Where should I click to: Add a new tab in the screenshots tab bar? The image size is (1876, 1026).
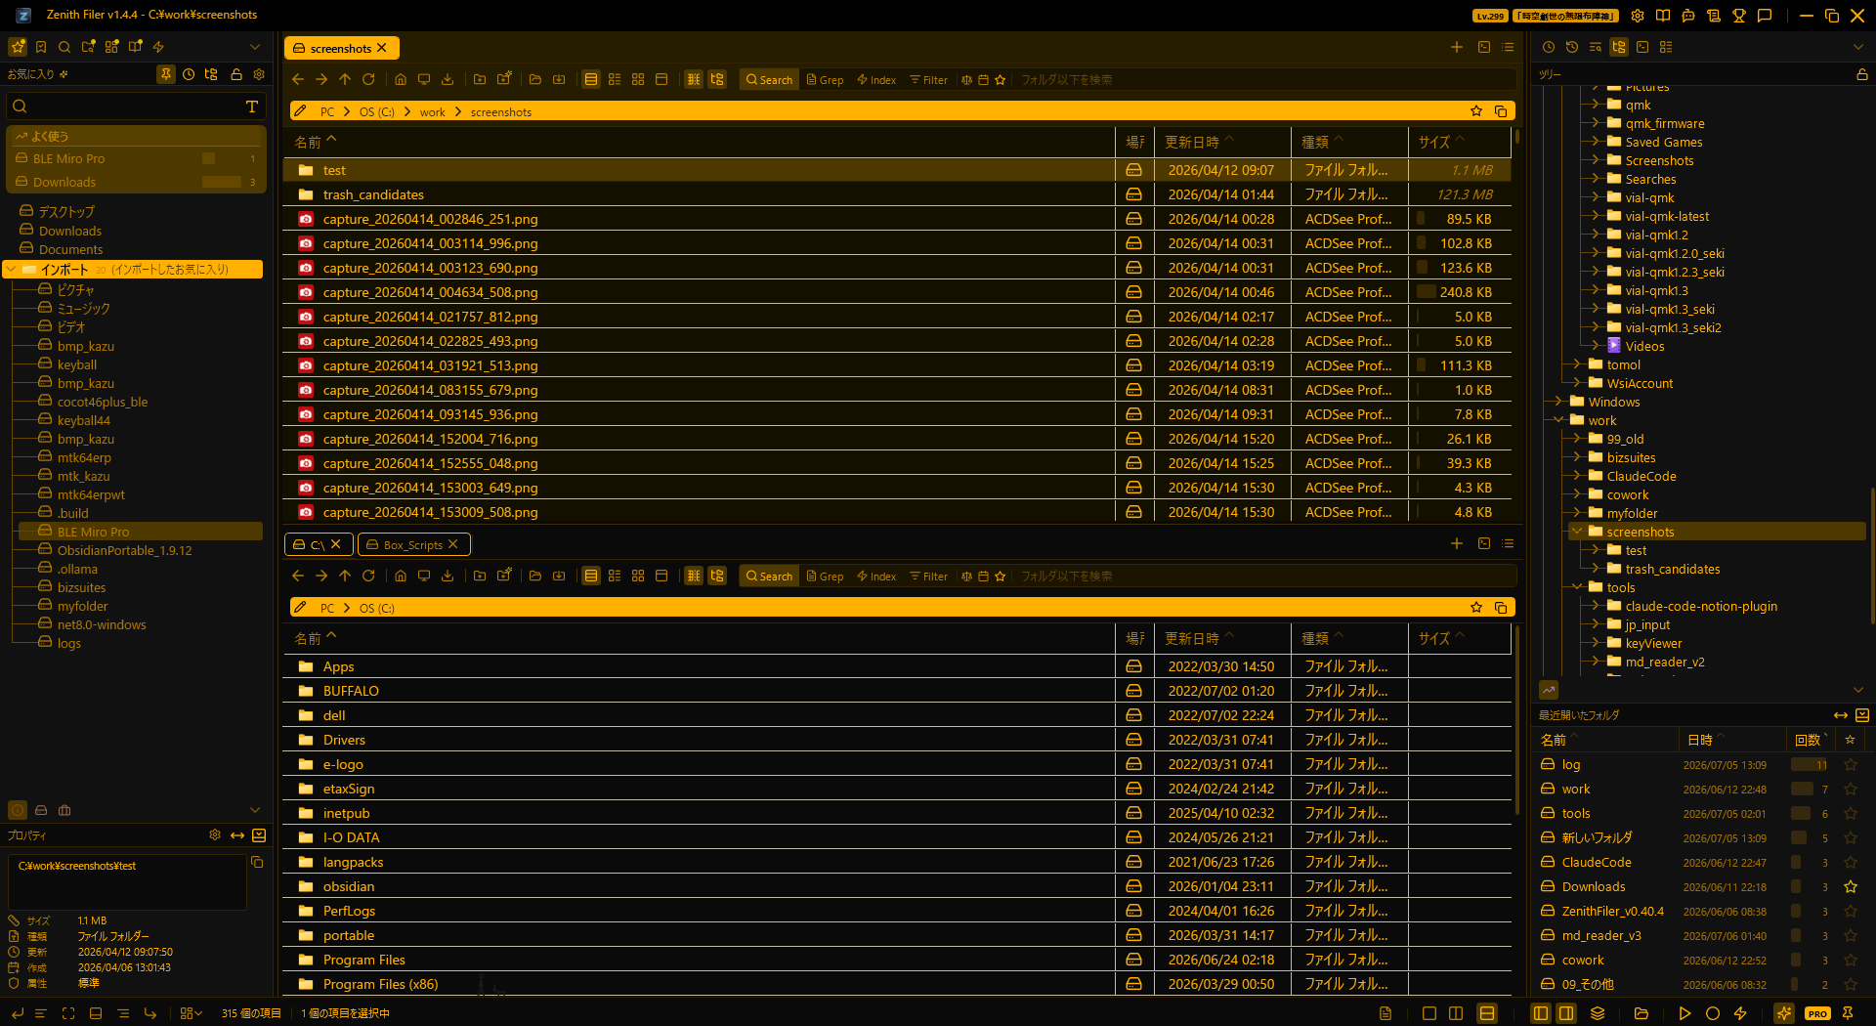(x=1457, y=48)
